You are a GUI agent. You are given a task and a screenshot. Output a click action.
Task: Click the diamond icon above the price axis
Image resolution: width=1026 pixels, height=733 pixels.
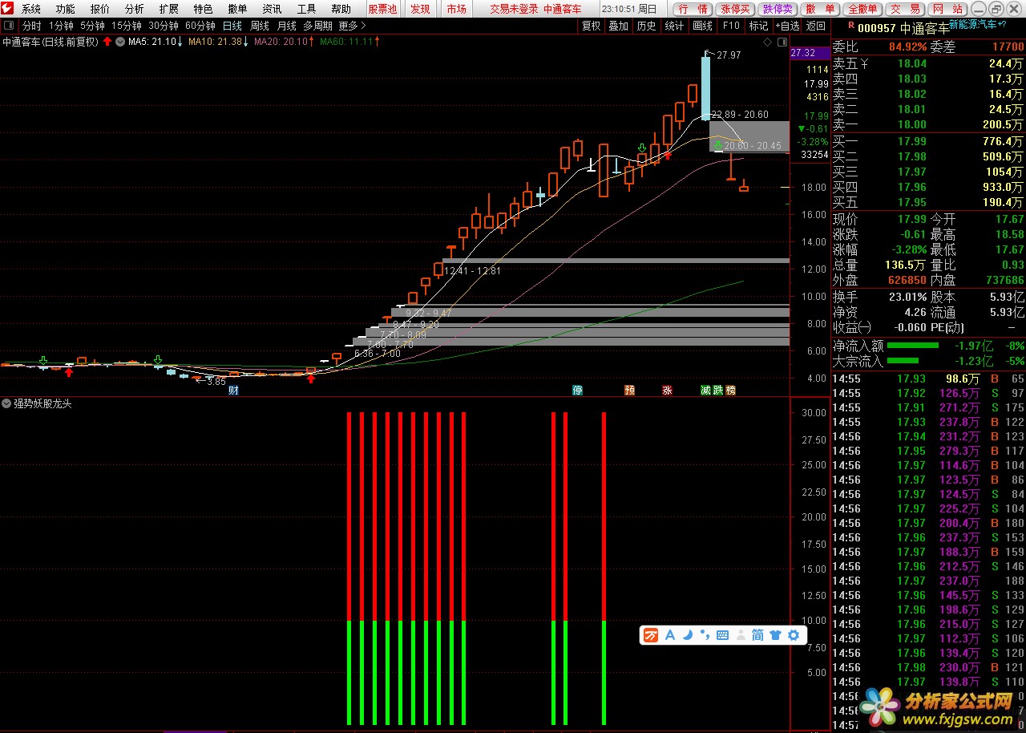click(x=768, y=41)
